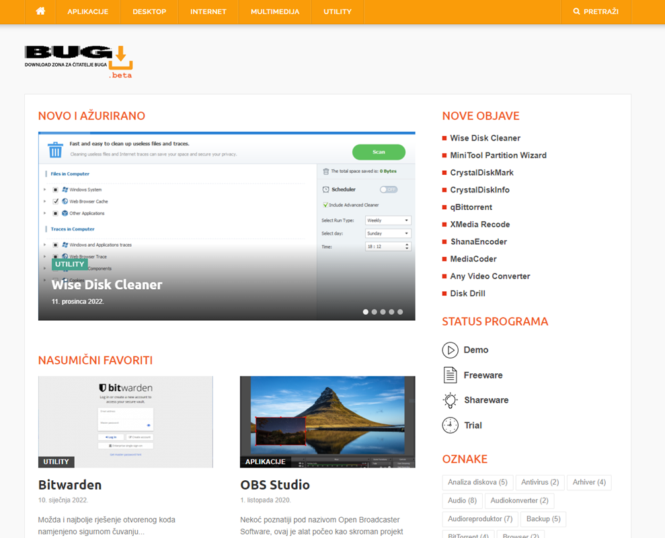665x538 pixels.
Task: Click the date 10. siječnja 2022.
Action: tap(63, 500)
